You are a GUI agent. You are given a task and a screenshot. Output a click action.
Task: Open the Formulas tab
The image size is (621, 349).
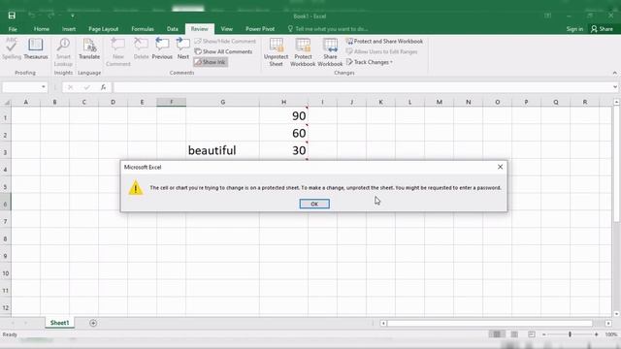coord(143,29)
